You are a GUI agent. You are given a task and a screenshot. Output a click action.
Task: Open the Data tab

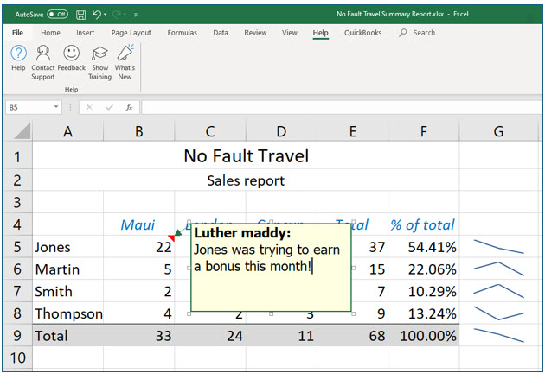click(221, 33)
